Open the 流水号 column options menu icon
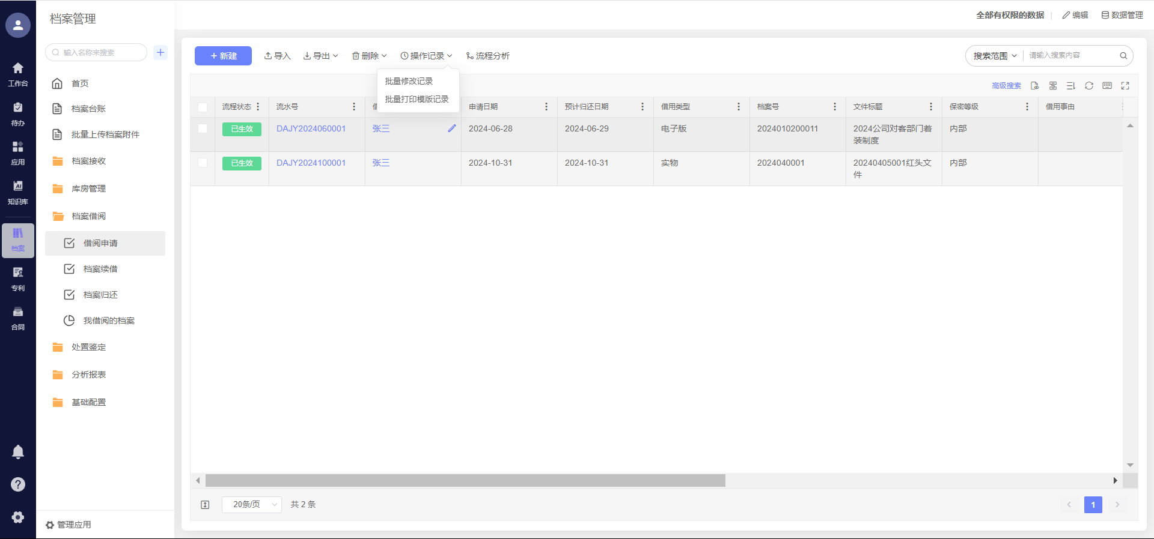The width and height of the screenshot is (1154, 539). coord(354,107)
